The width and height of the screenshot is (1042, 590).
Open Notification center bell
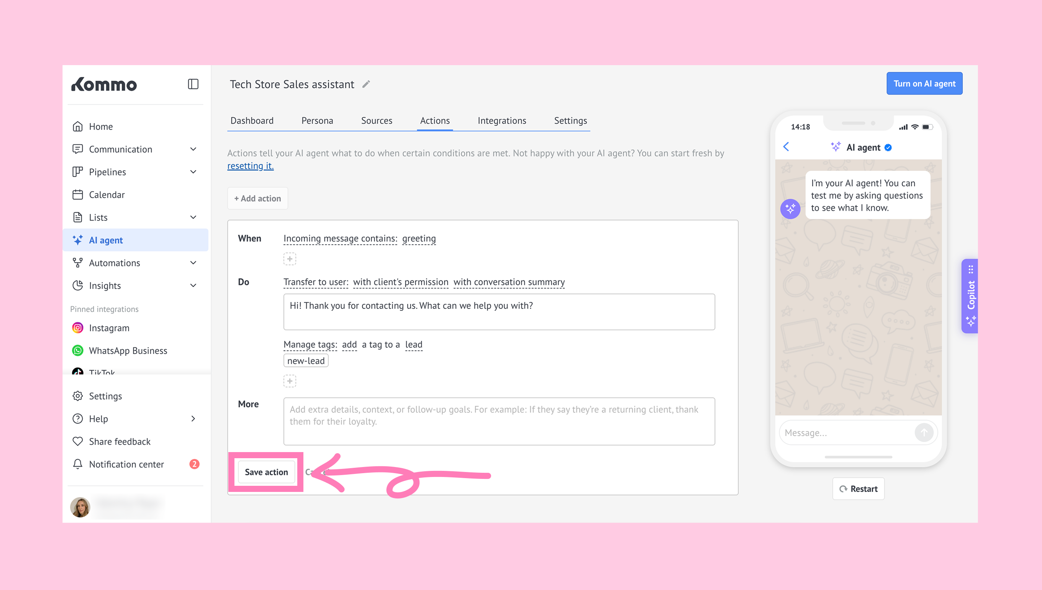click(x=77, y=464)
